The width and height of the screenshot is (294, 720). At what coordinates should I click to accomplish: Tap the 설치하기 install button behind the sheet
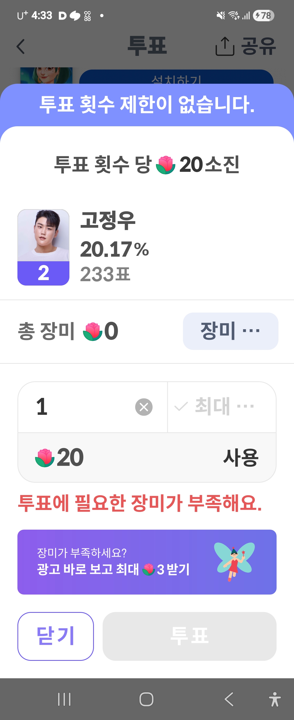pos(176,78)
